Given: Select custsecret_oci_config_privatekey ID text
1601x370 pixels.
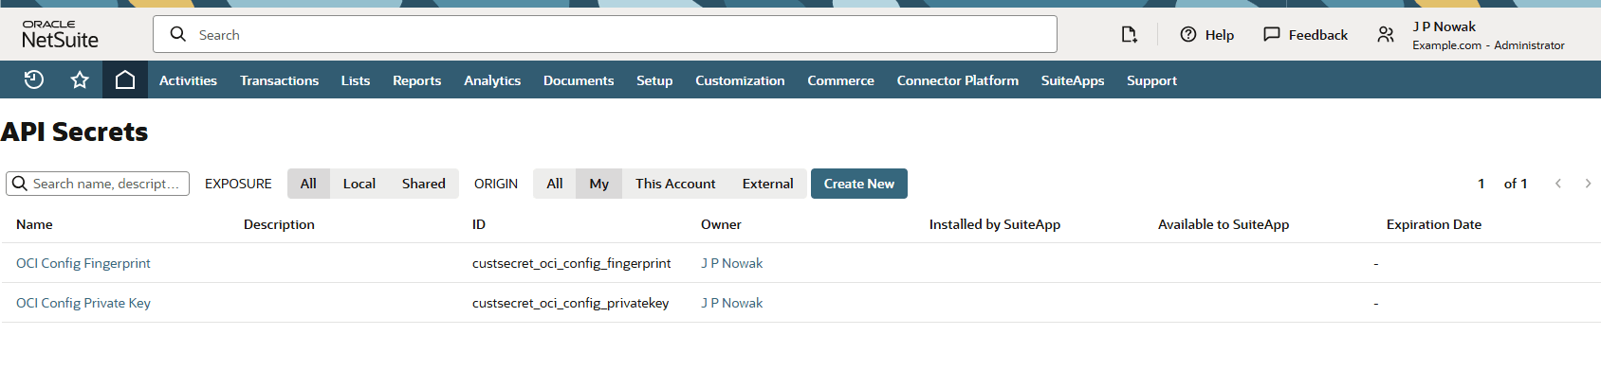Looking at the screenshot, I should tap(571, 303).
